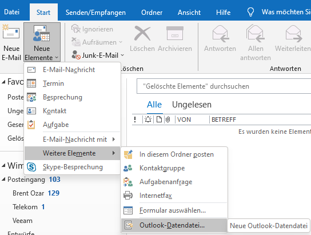This screenshot has width=311, height=235.
Task: Collapse the Favoriten section arrow
Action: coord(3,82)
